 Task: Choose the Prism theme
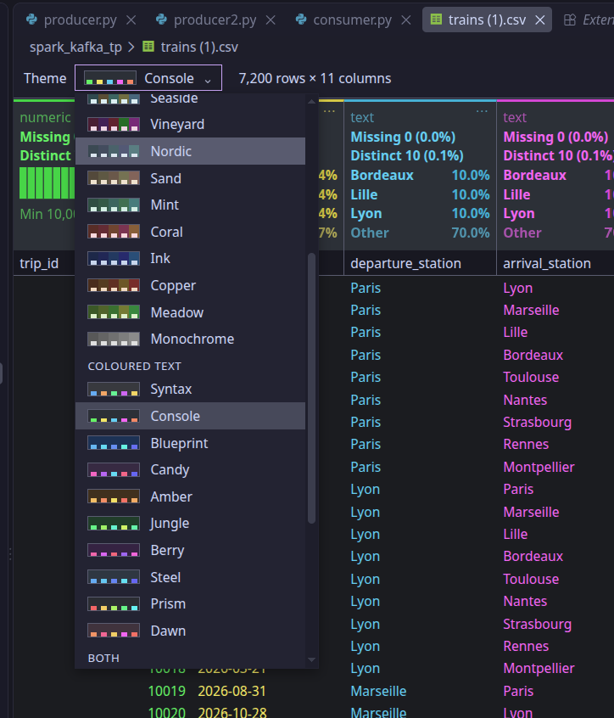pos(190,604)
